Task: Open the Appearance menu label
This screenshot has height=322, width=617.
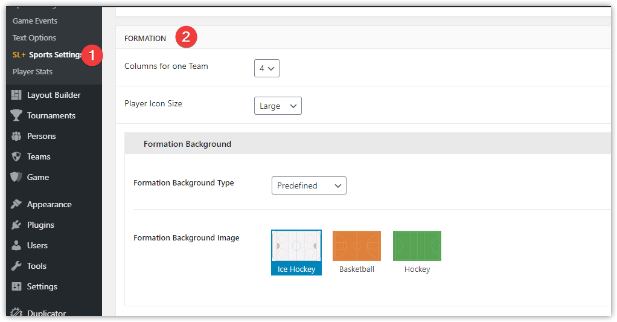Action: pos(49,204)
